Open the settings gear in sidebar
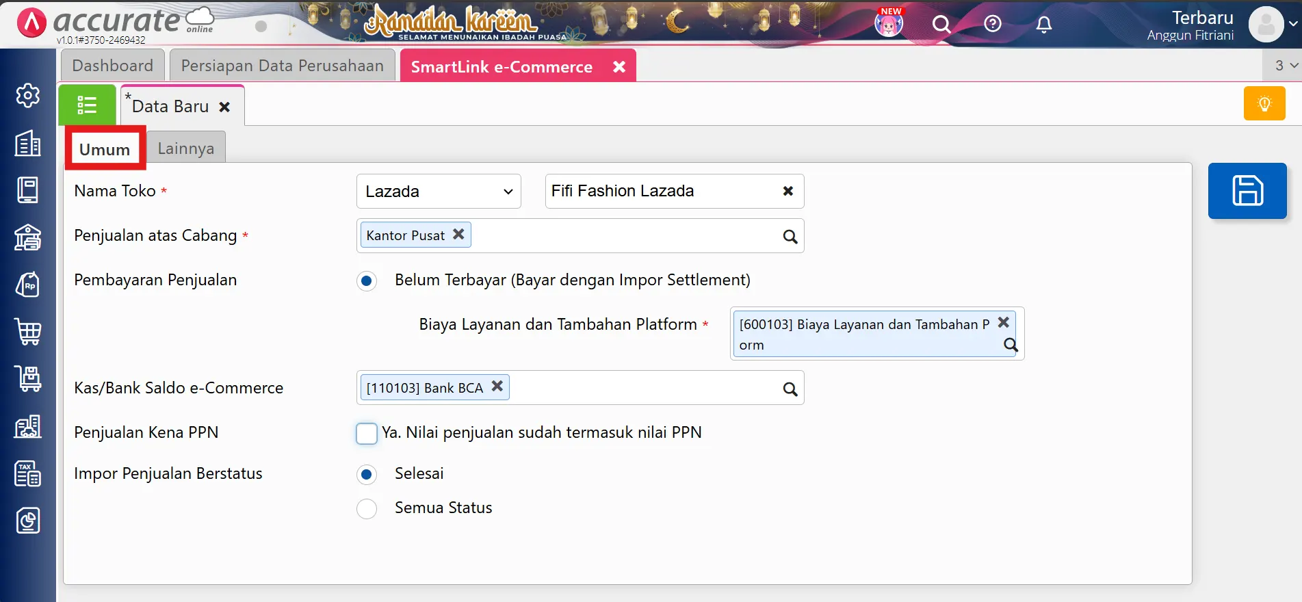Screen dimensions: 1302x602 coord(28,95)
